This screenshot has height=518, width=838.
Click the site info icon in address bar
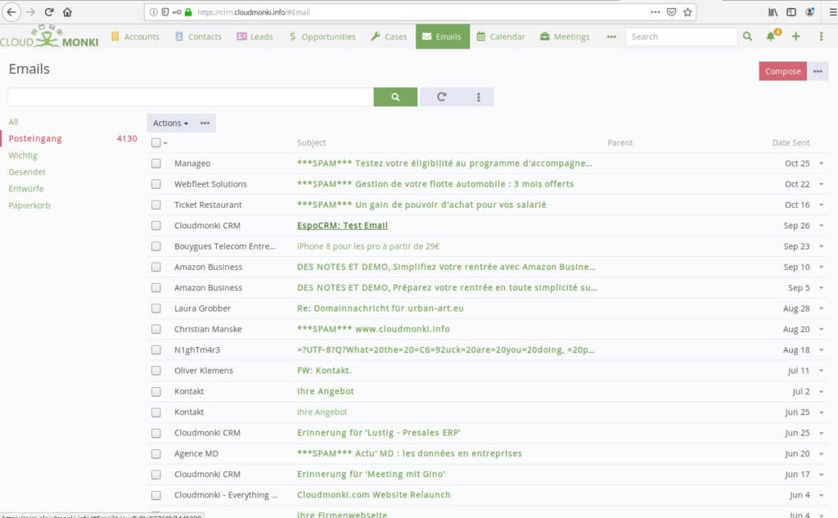(153, 11)
